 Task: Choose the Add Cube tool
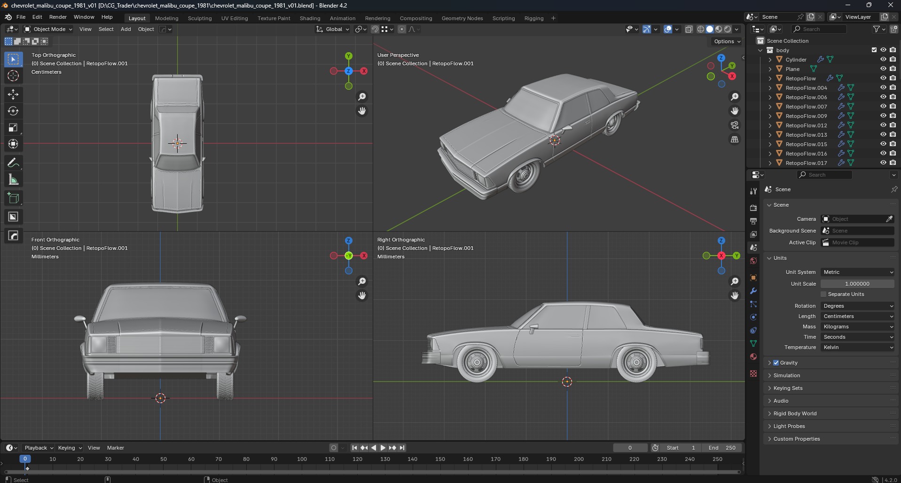click(x=13, y=198)
